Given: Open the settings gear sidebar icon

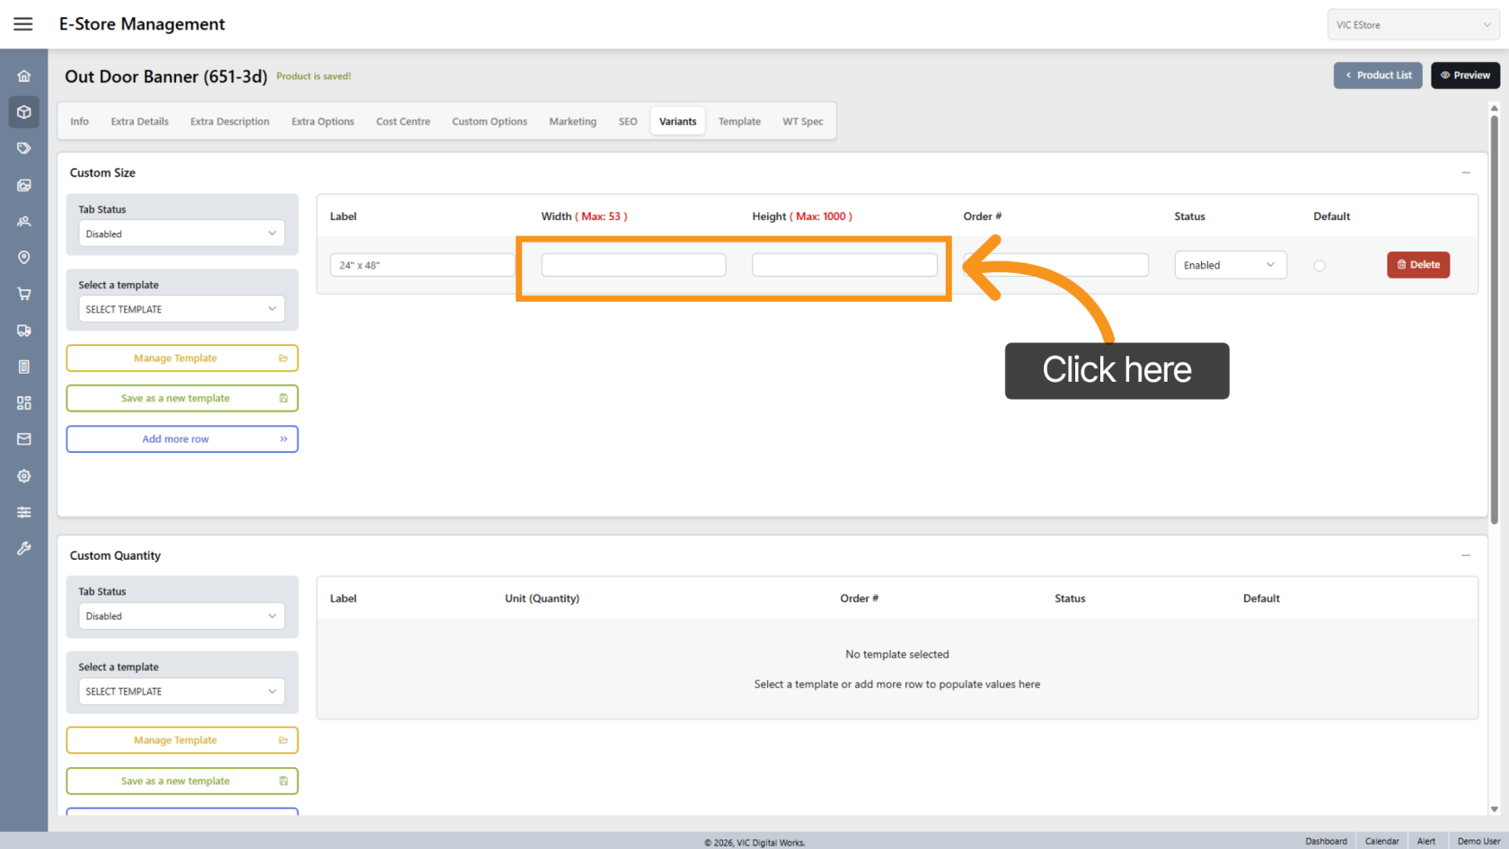Looking at the screenshot, I should tap(24, 476).
